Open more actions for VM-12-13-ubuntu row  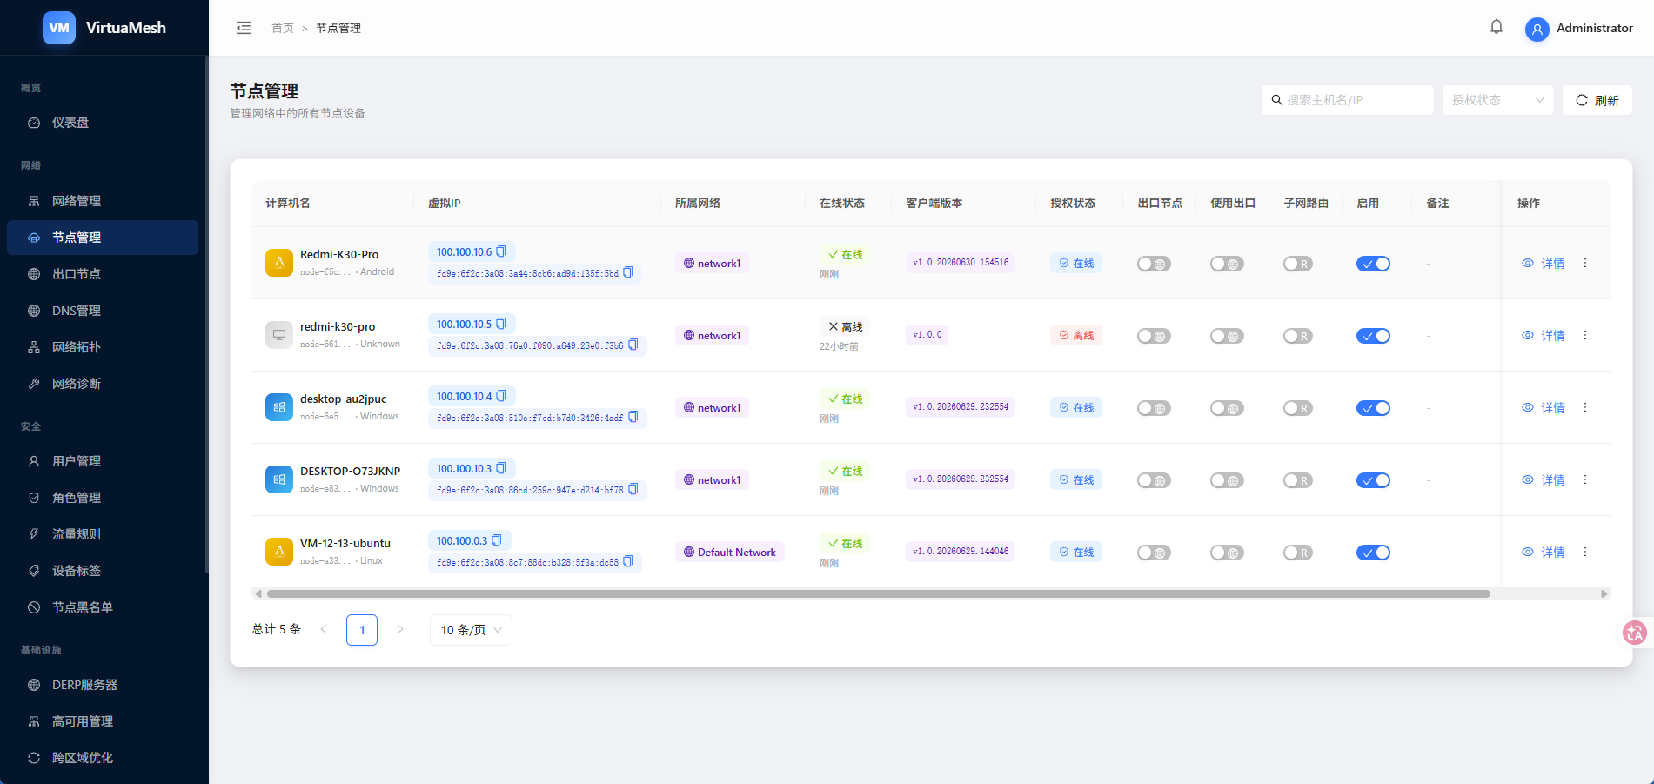coord(1585,552)
